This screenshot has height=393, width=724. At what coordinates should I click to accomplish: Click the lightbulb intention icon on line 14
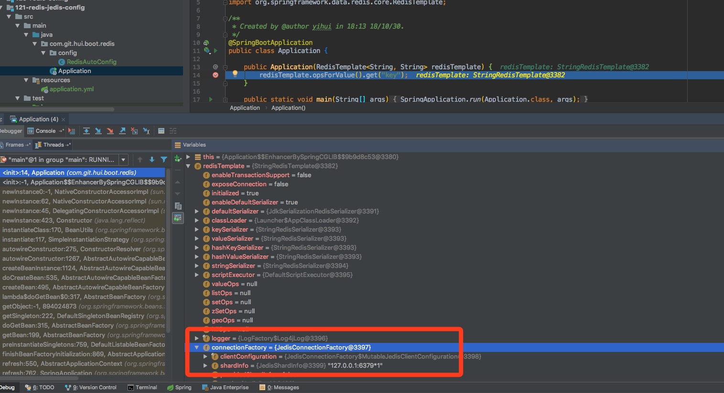(235, 74)
